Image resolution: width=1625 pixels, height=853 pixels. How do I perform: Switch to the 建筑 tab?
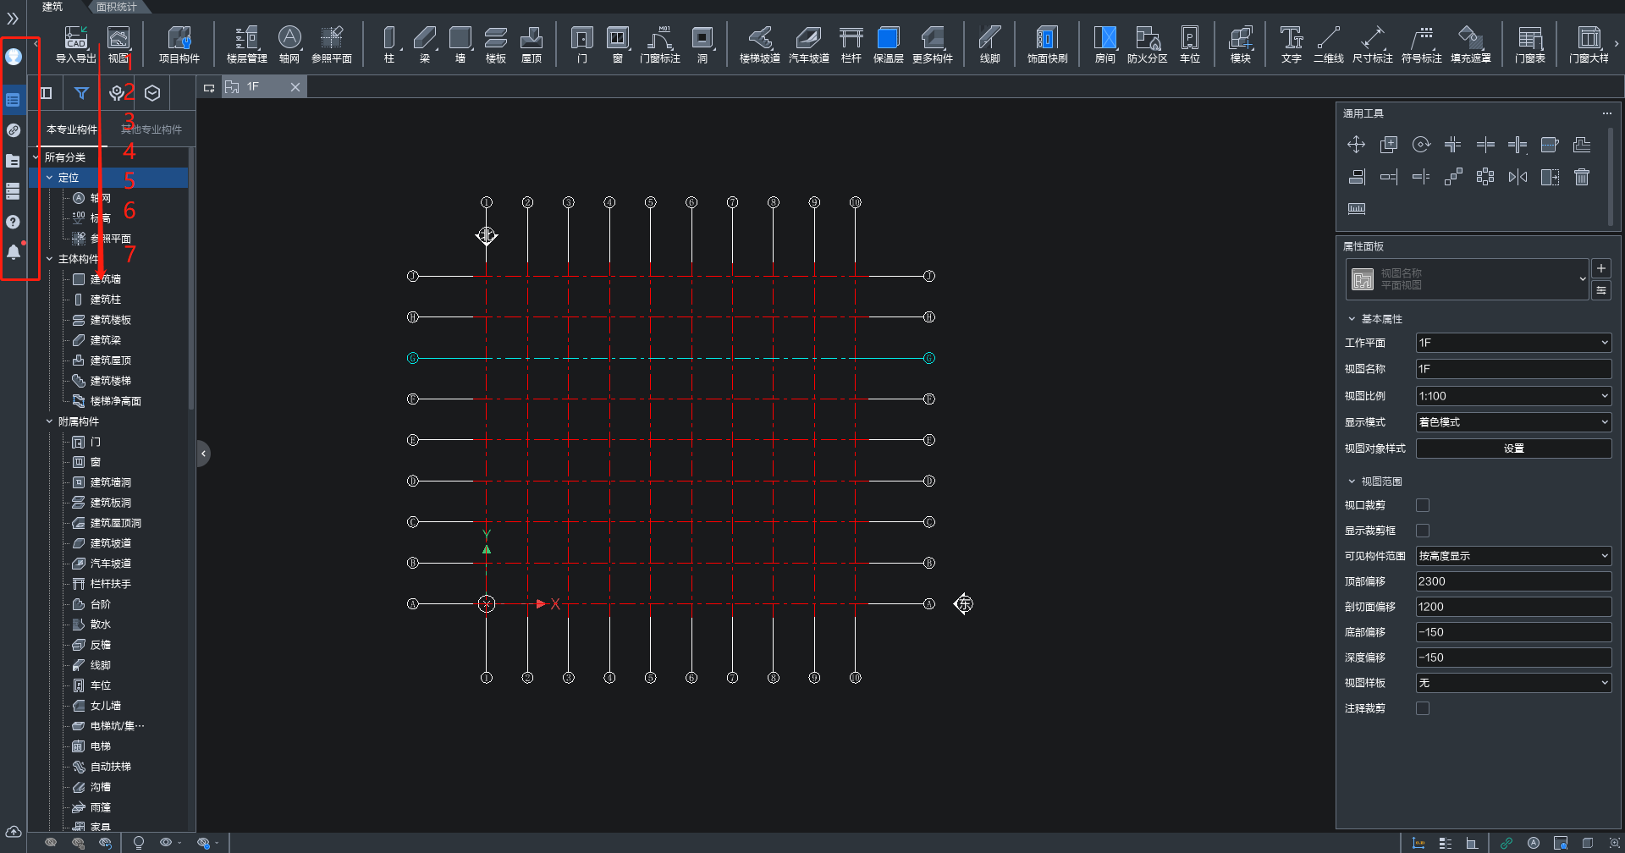tap(52, 7)
